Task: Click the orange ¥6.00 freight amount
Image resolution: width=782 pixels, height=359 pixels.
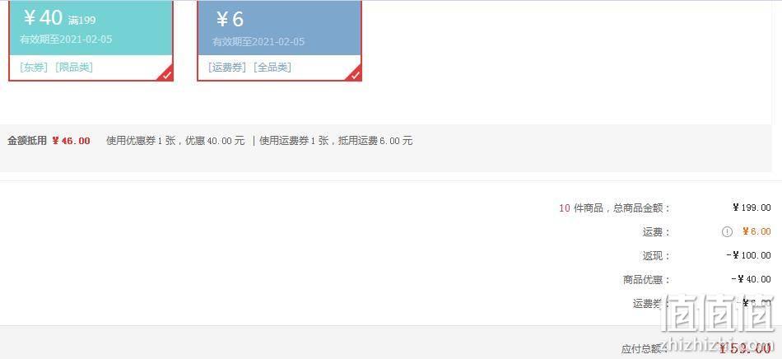Action: click(x=756, y=232)
